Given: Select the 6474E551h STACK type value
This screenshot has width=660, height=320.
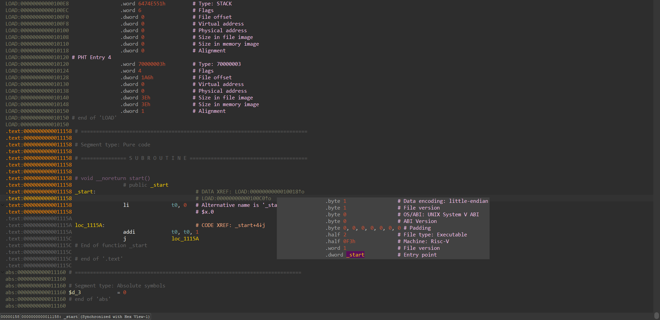Looking at the screenshot, I should (x=152, y=4).
